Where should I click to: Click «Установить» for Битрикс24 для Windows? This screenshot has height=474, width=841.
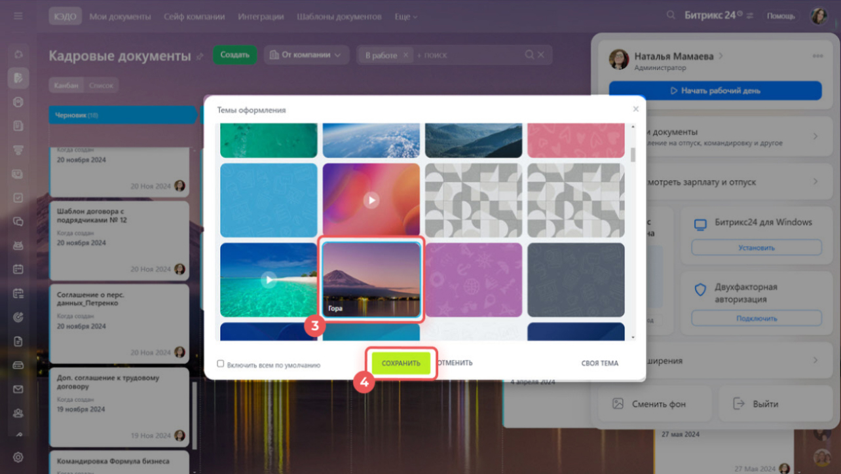click(757, 247)
